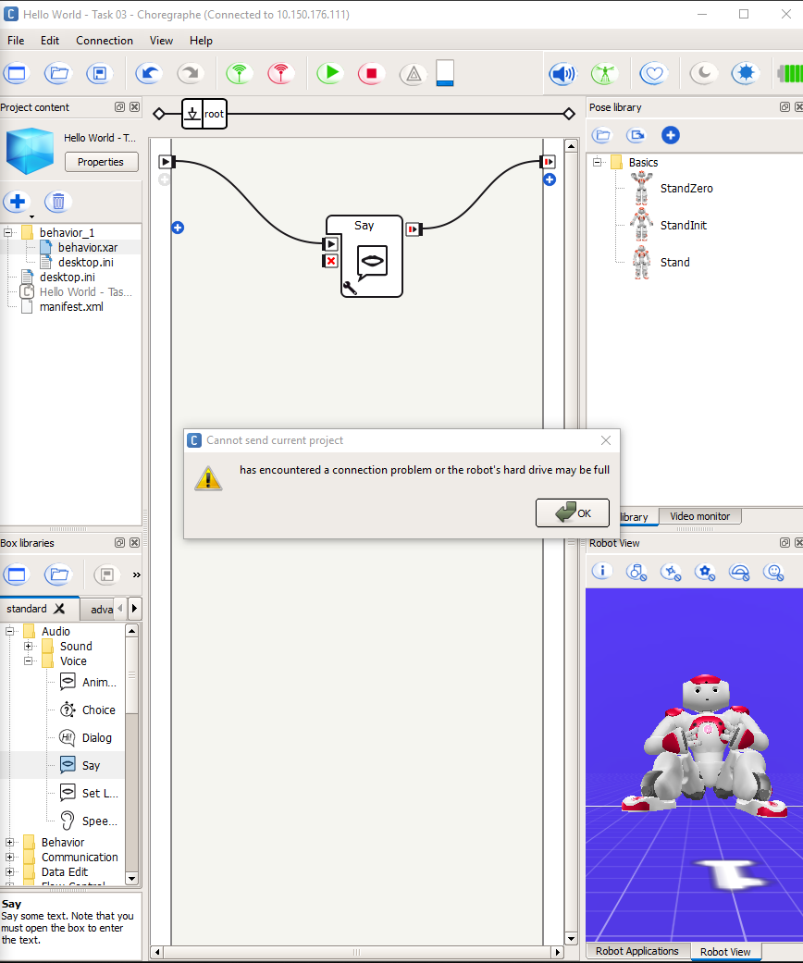Viewport: 803px width, 963px height.
Task: Collapse the Basics pose folder
Action: (x=597, y=162)
